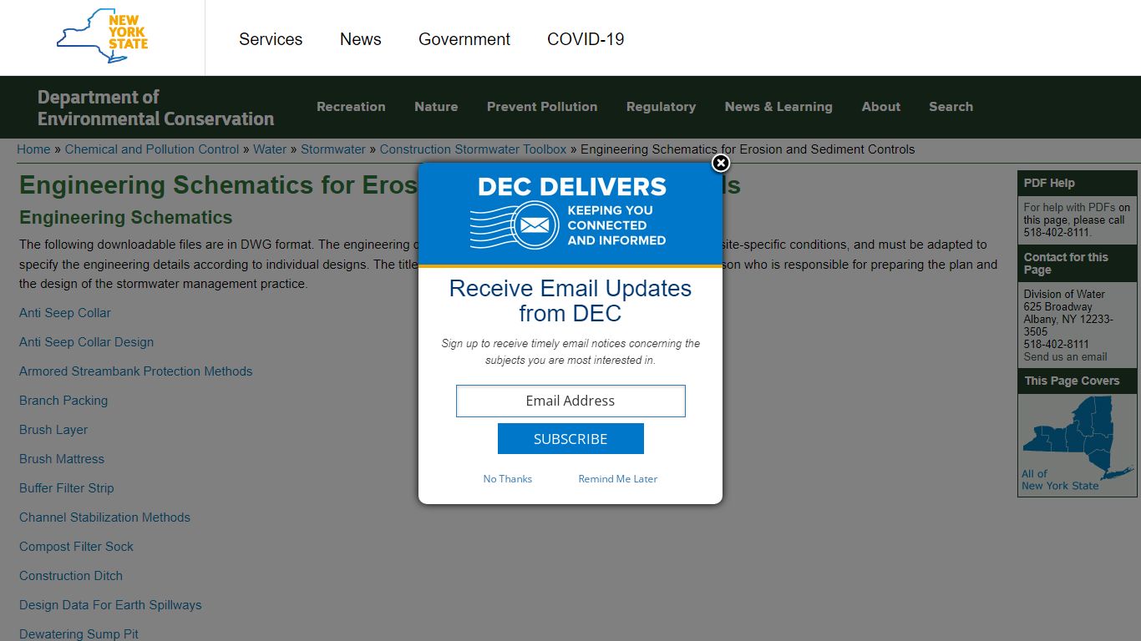Open Design Data For Earth Spillways link
Viewport: 1141px width, 641px height.
tap(110, 605)
